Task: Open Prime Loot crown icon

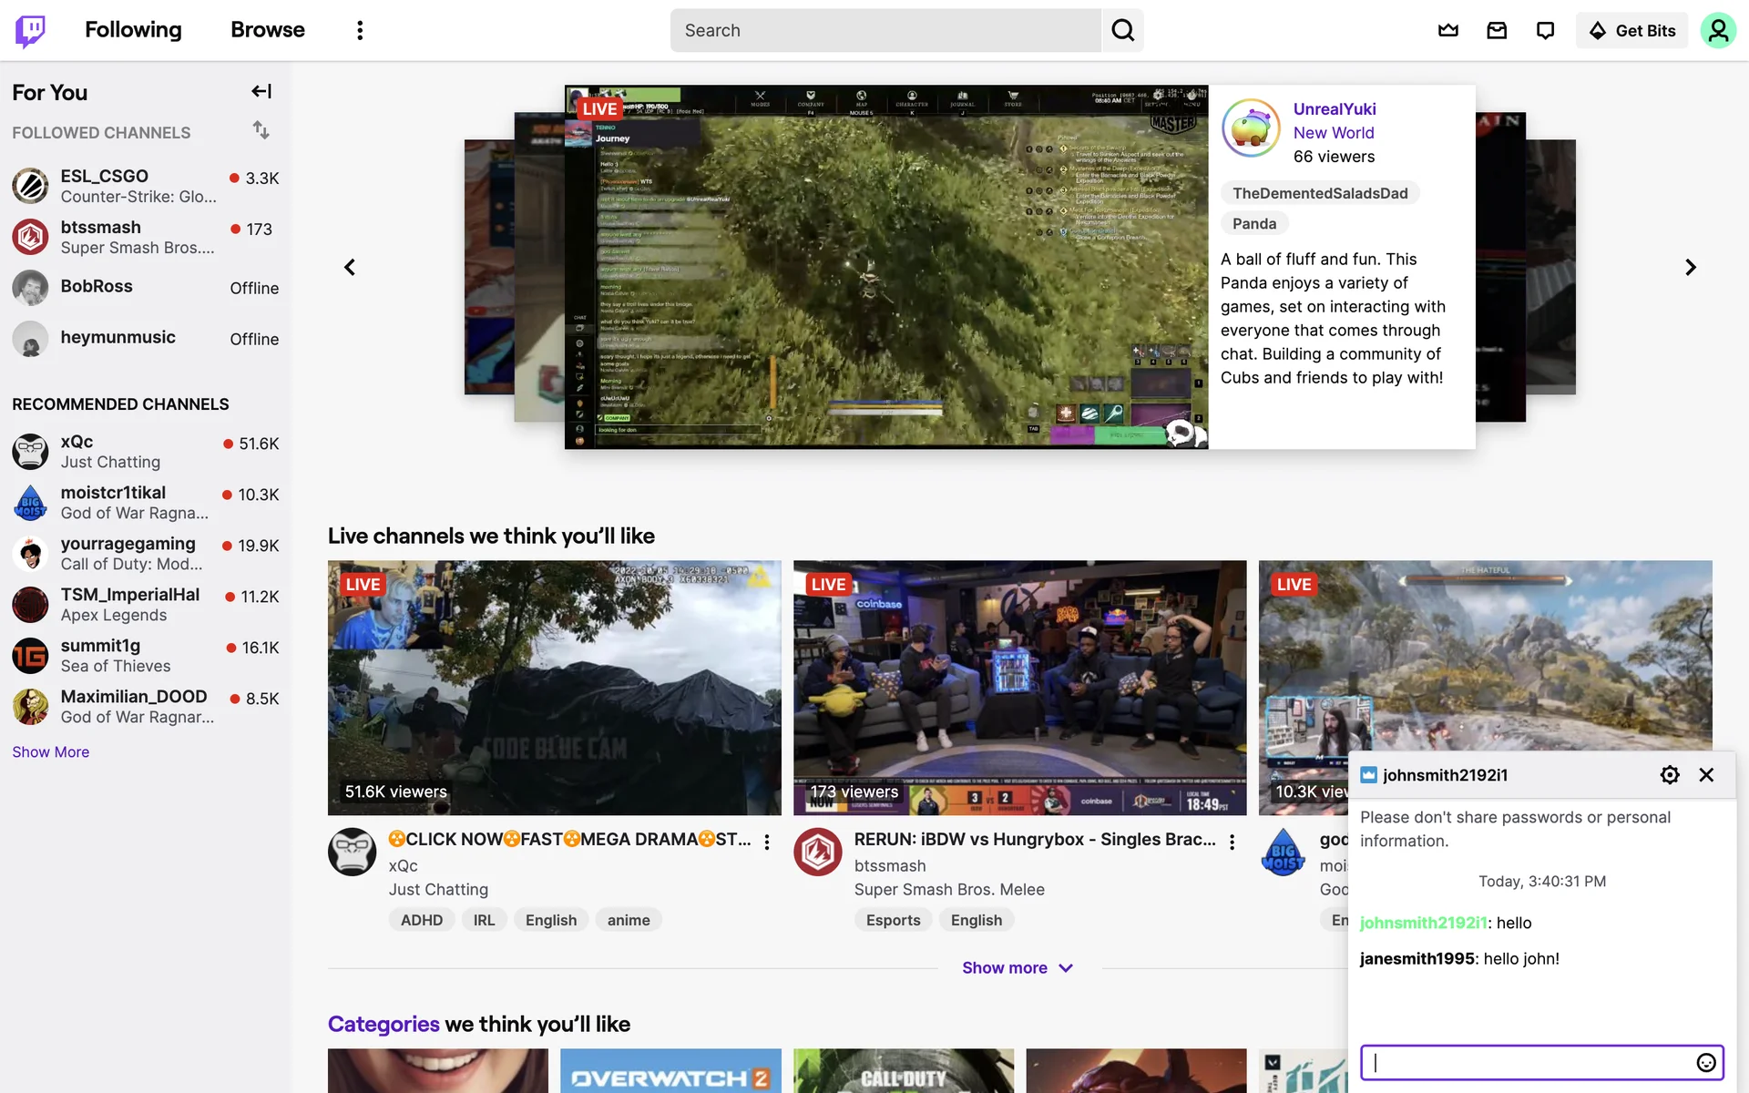Action: point(1448,30)
